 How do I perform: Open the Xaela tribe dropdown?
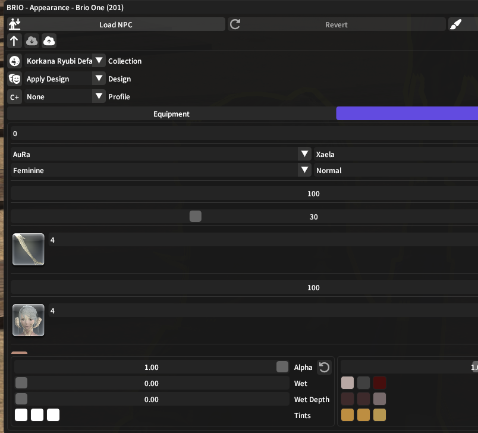point(396,154)
